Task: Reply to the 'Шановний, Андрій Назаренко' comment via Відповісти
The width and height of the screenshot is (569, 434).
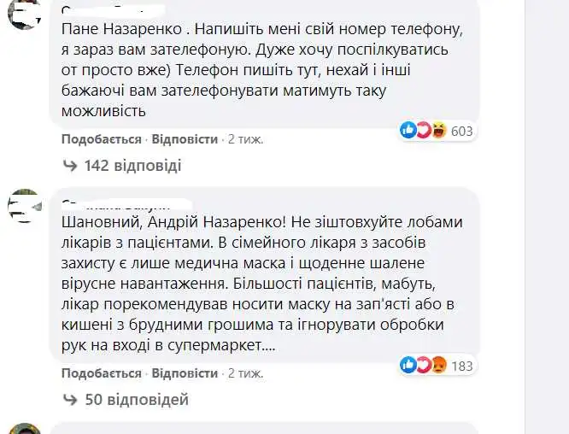Action: pyautogui.click(x=184, y=373)
